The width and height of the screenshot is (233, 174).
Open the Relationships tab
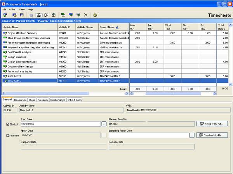click(57, 100)
